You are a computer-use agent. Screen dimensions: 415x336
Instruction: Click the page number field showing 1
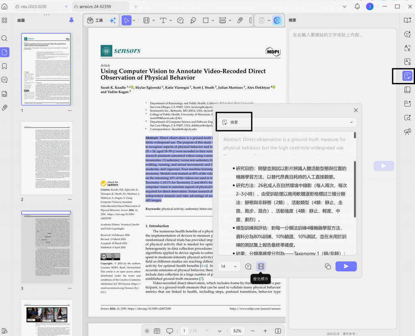pyautogui.click(x=184, y=331)
